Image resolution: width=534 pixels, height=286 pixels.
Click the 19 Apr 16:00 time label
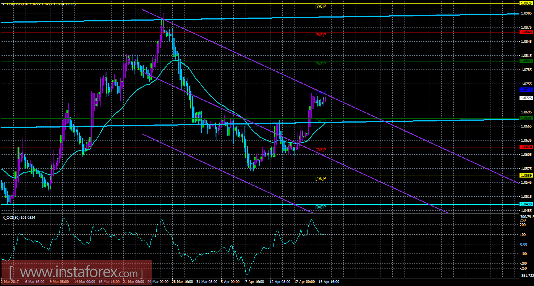(330, 281)
